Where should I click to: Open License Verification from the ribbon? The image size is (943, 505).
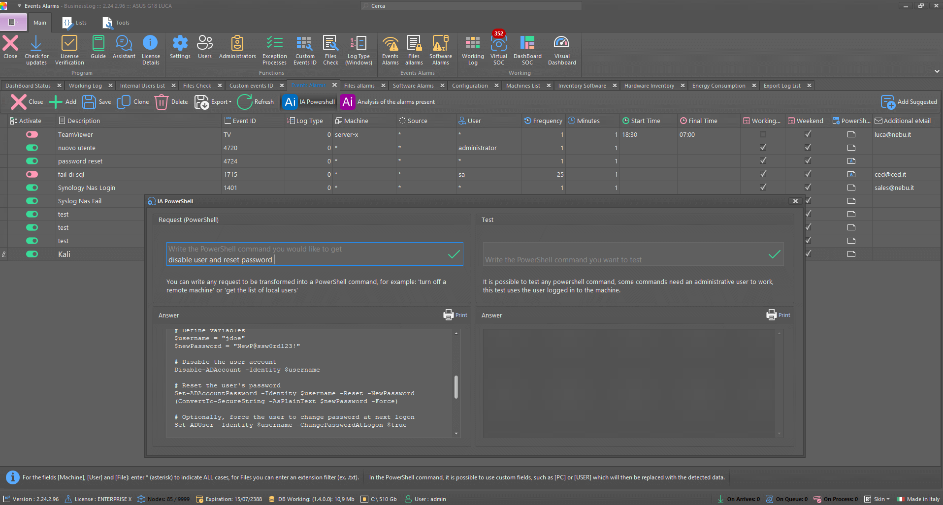69,49
